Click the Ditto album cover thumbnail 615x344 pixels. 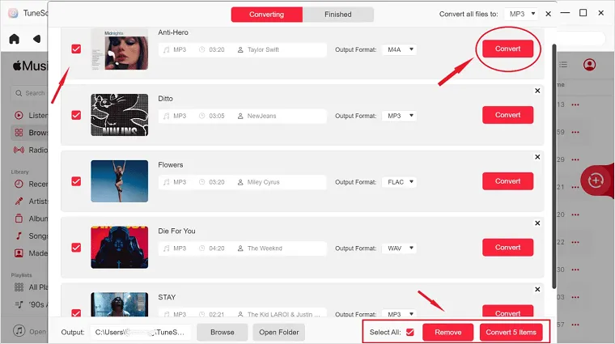click(x=120, y=115)
